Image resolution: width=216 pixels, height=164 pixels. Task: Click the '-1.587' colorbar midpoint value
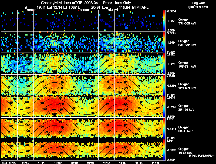click(x=171, y=21)
